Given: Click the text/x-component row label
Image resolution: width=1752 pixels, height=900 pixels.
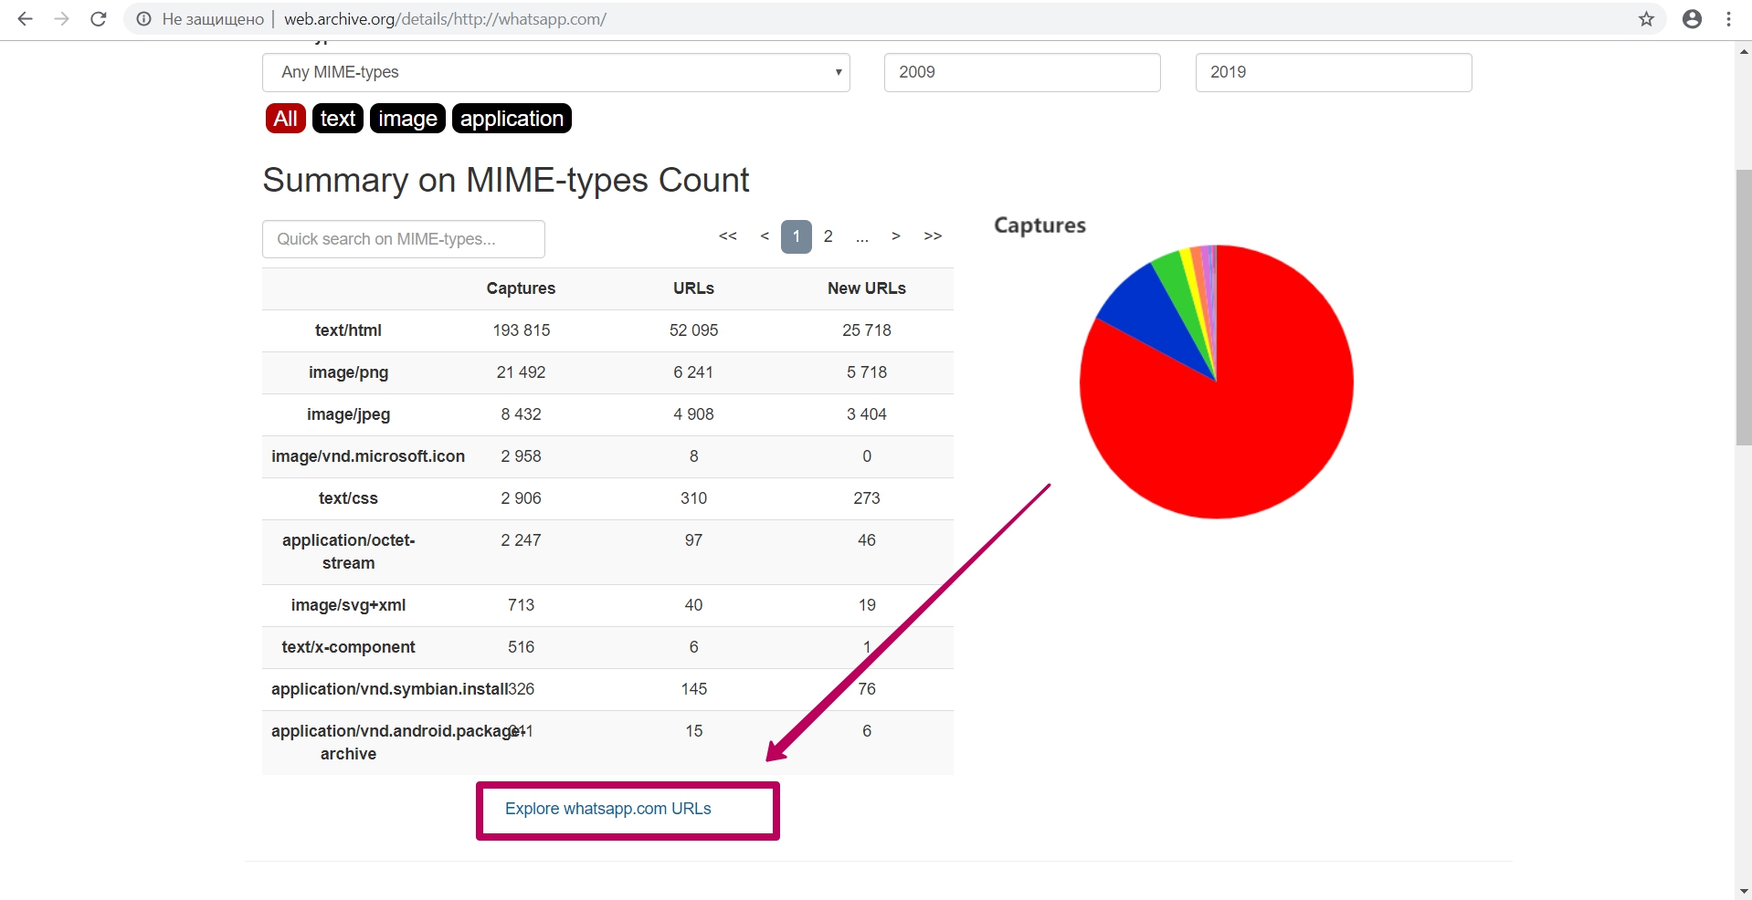Looking at the screenshot, I should [348, 647].
